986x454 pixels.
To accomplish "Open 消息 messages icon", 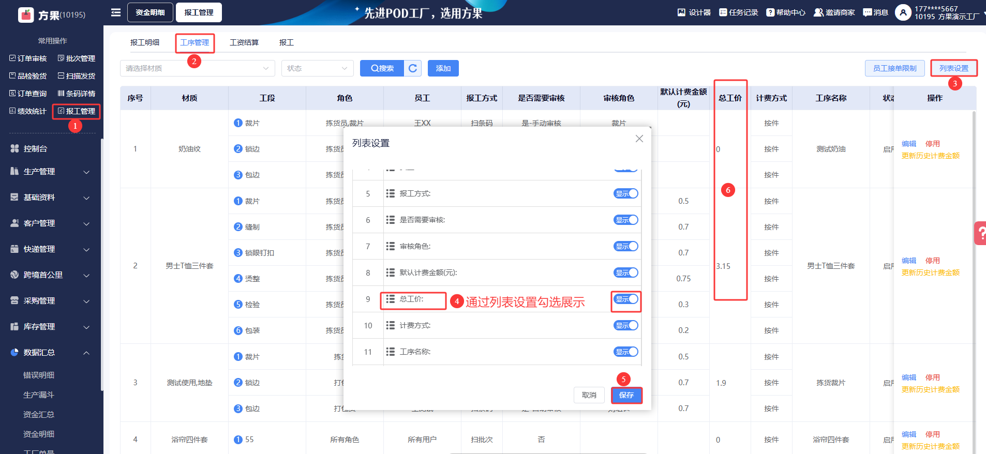I will (868, 12).
